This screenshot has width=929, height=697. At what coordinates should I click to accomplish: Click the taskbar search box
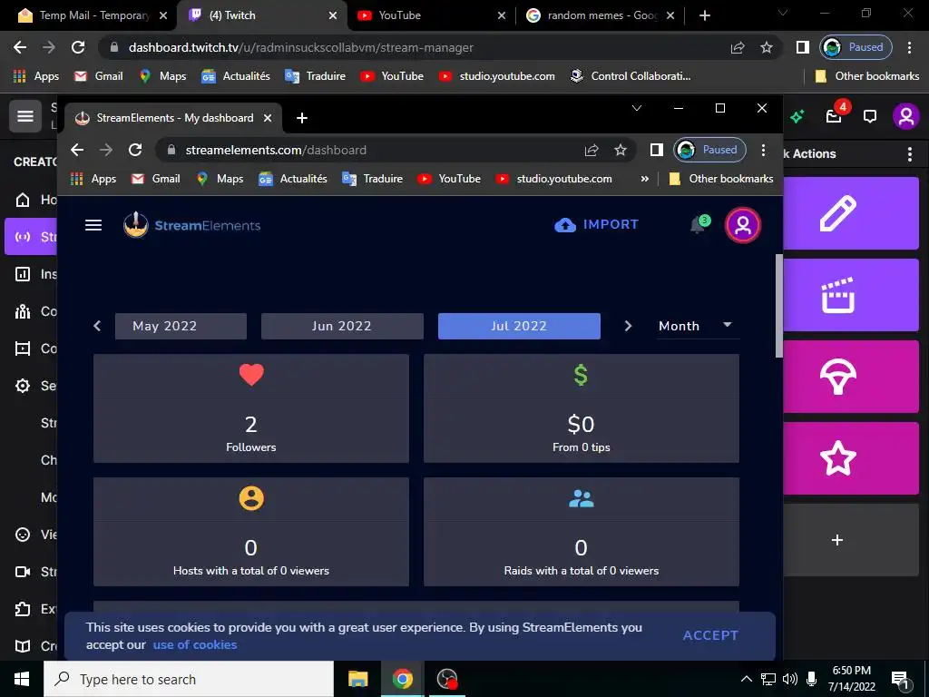click(x=189, y=679)
